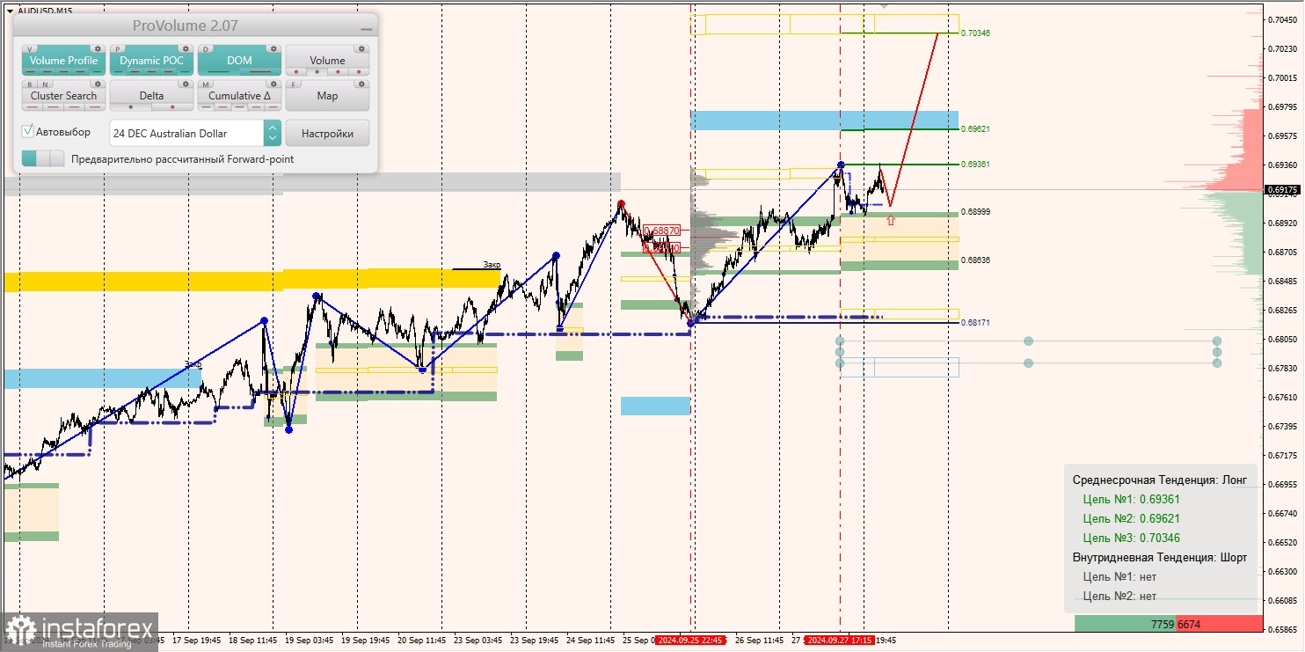Viewport: 1305px width, 652px height.
Task: Toggle first red segment under Volume Profile
Action: tap(30, 71)
